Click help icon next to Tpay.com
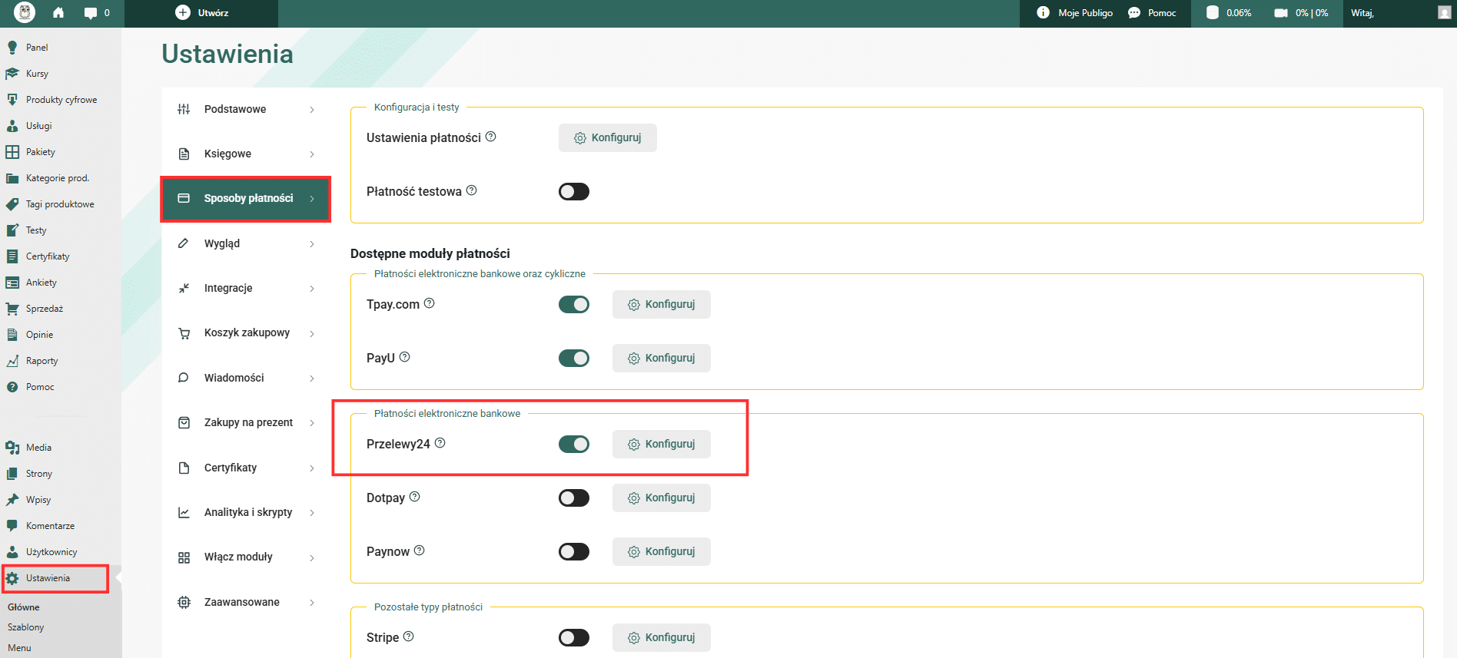The image size is (1457, 658). [x=430, y=303]
